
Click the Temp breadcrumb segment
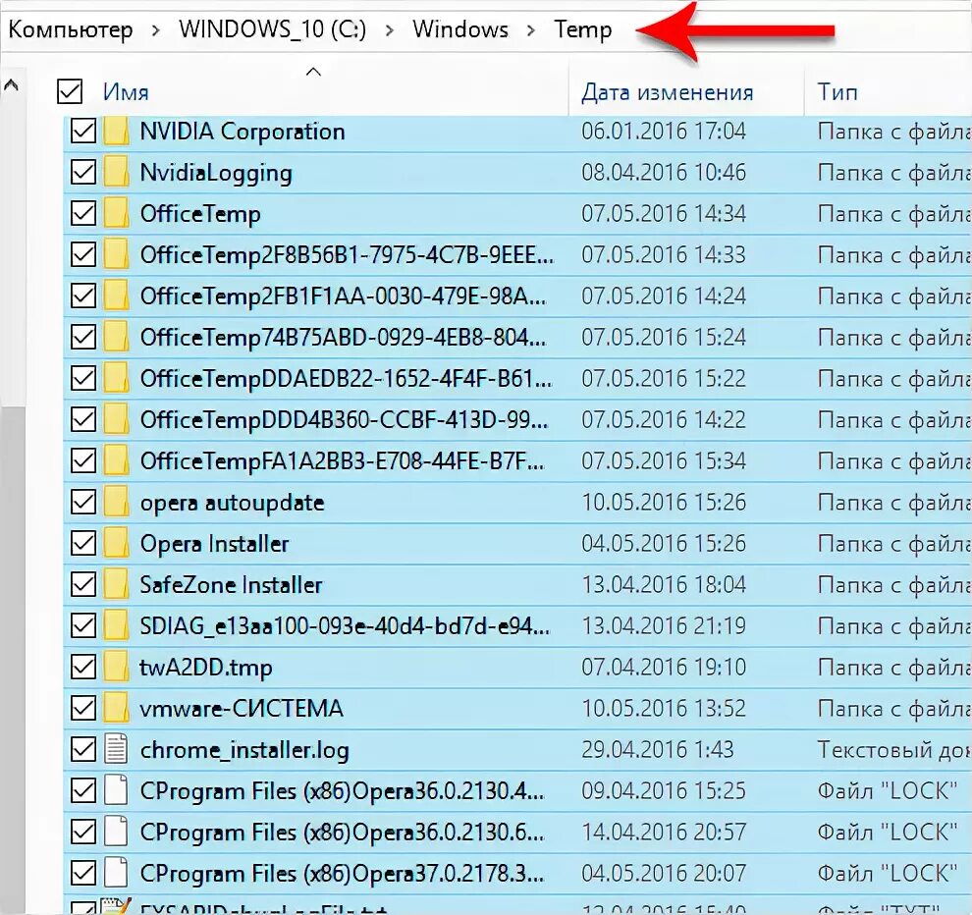(x=582, y=29)
